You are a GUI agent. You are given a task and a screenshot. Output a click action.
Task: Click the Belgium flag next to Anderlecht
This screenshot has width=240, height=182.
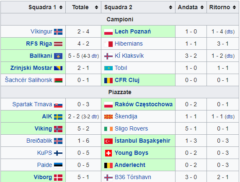[x=108, y=165]
